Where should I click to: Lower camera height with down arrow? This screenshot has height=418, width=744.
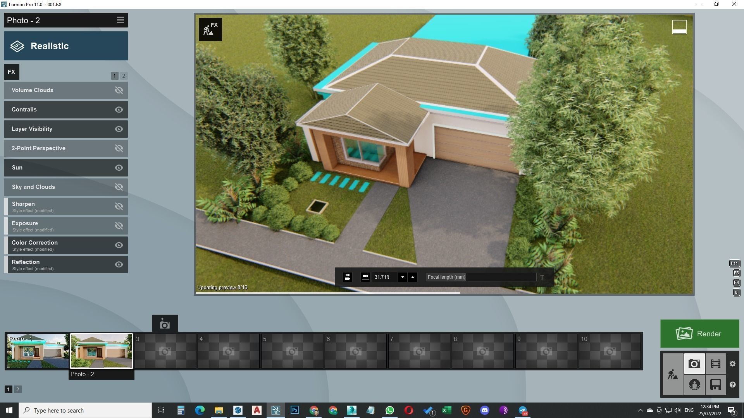tap(402, 277)
